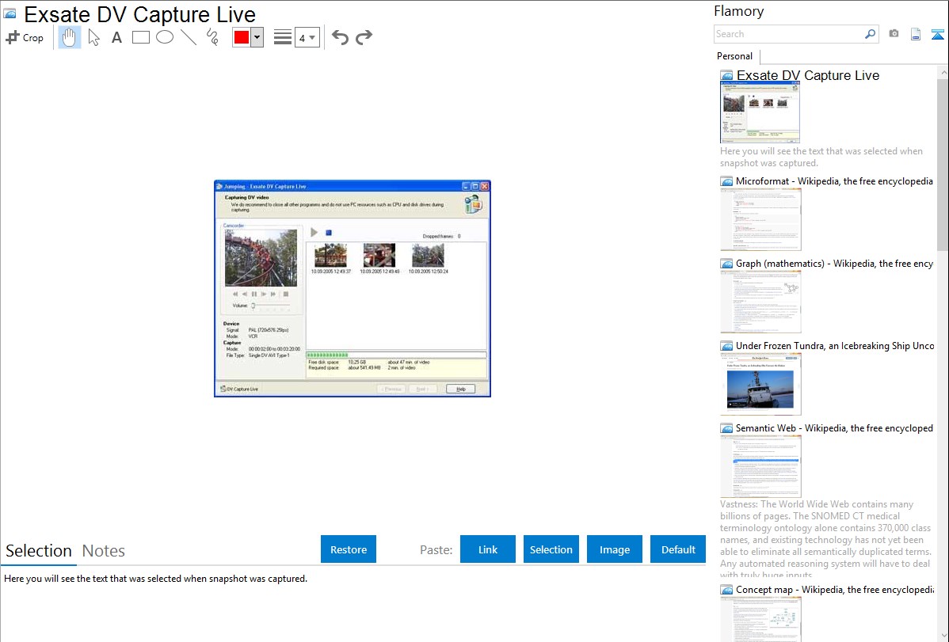Undo the last edit
This screenshot has width=949, height=642.
pos(340,37)
